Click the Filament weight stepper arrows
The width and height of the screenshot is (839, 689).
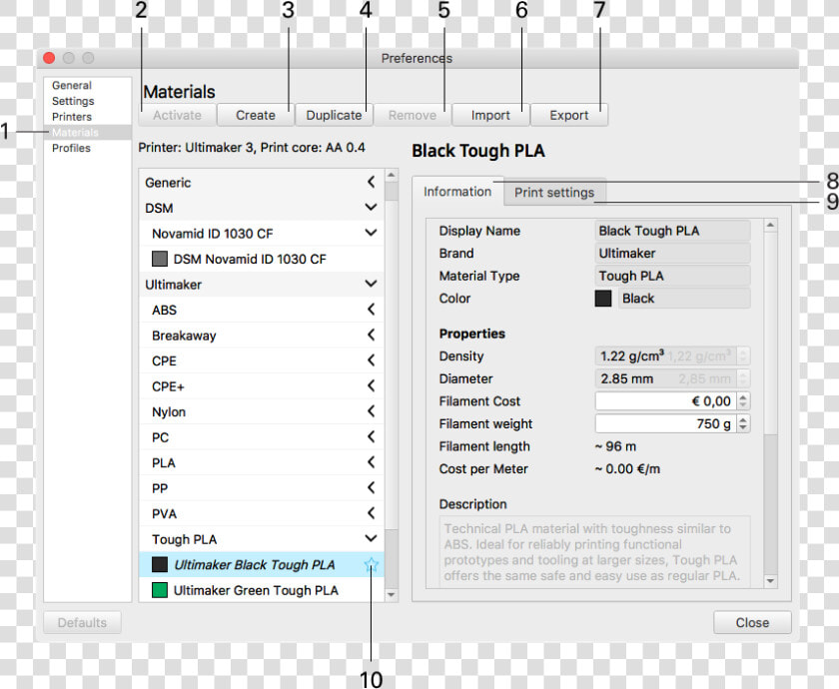[x=743, y=423]
